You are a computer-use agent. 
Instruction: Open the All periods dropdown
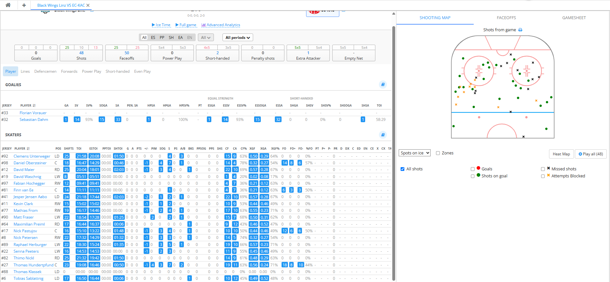pos(237,38)
